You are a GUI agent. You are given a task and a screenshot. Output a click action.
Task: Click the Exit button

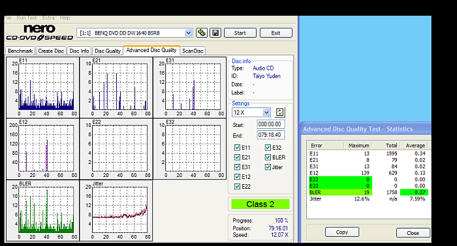click(276, 33)
